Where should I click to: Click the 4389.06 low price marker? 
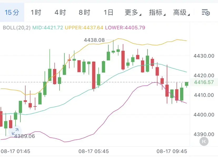[x=24, y=136]
